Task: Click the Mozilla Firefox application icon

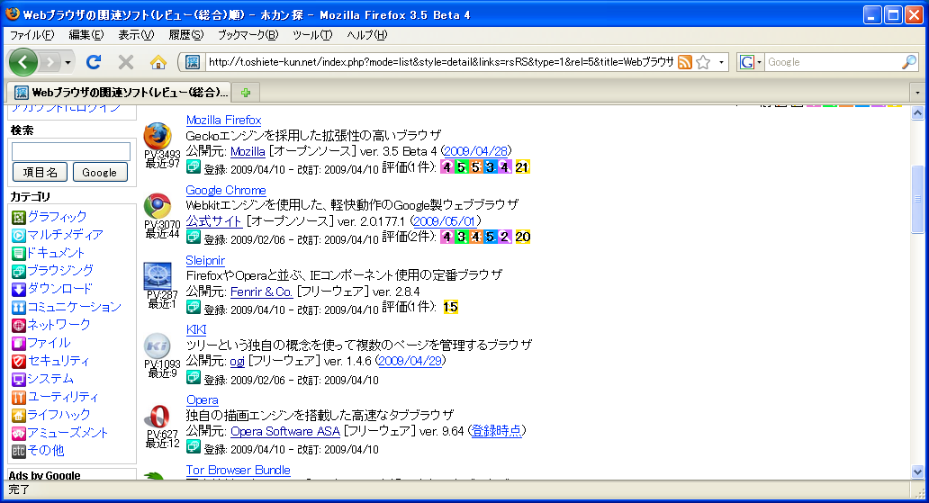Action: coord(158,136)
